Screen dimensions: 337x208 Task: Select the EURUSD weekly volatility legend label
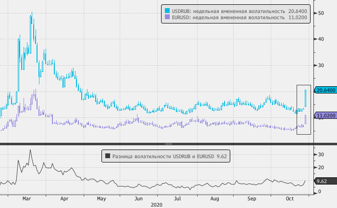(228, 17)
